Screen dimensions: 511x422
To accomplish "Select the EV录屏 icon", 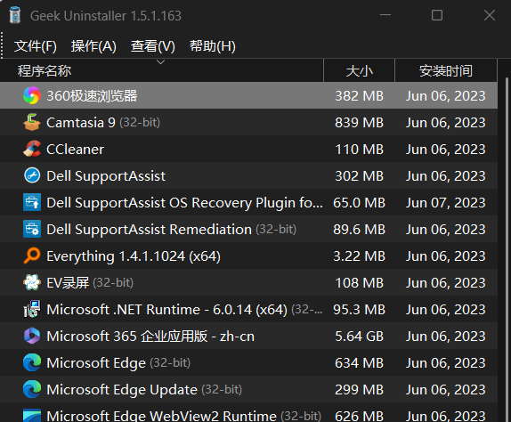I will coord(32,282).
